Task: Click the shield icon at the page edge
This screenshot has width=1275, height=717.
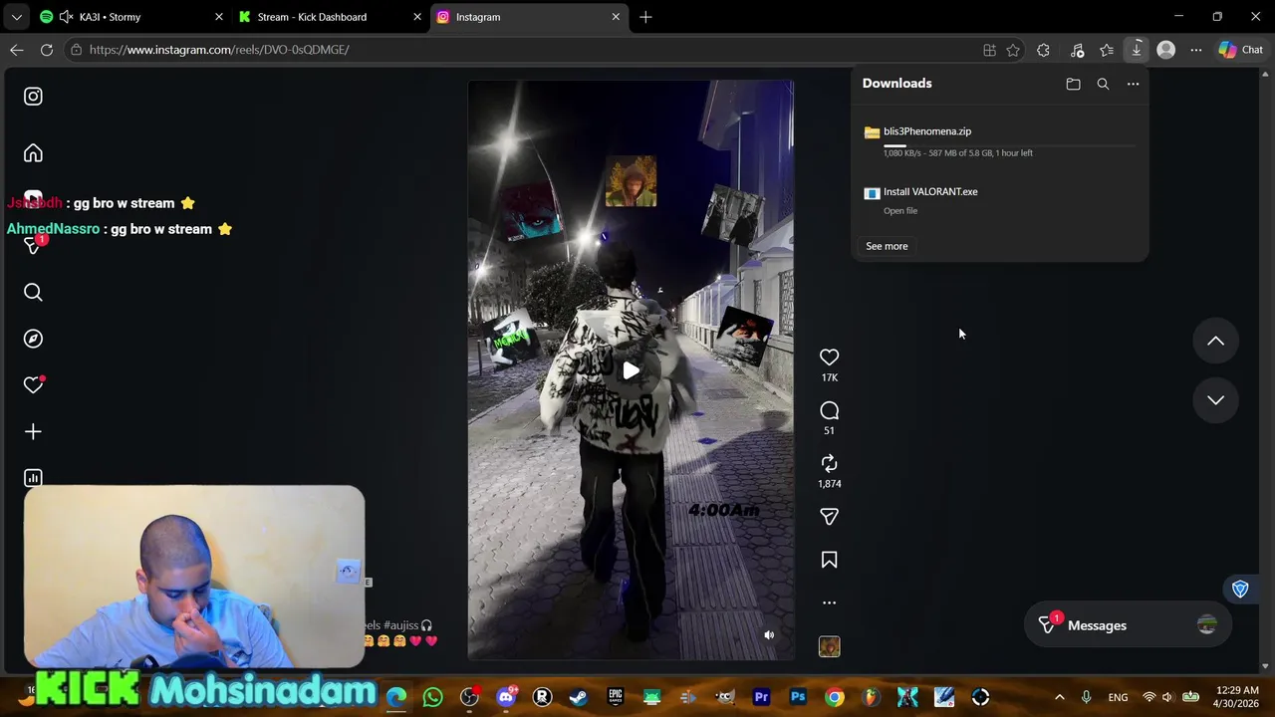Action: coord(1240,590)
